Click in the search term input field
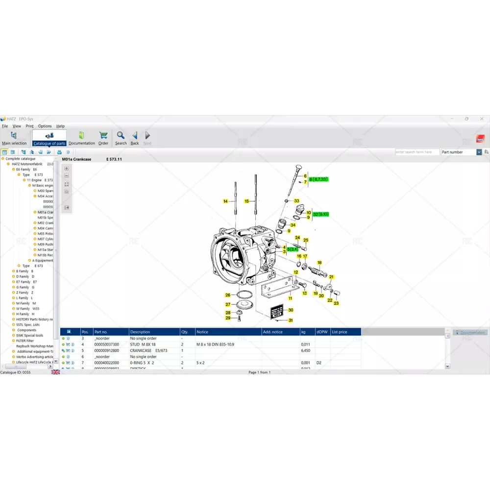Screen dimensions: 490x490 pyautogui.click(x=417, y=152)
